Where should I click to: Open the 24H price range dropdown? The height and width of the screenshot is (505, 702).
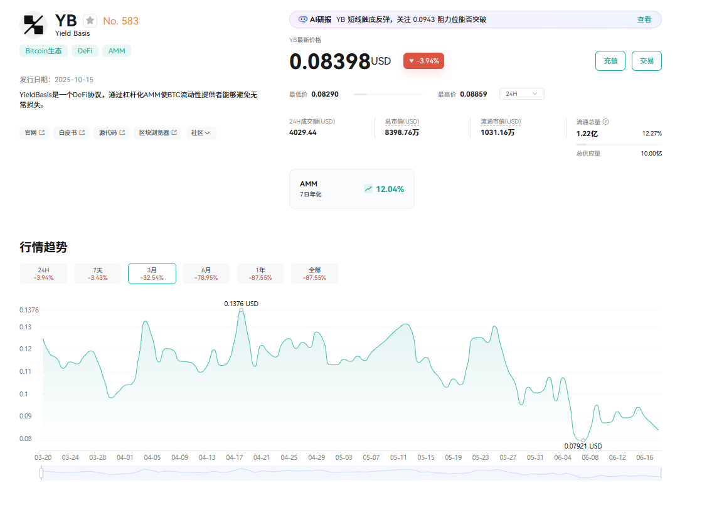pyautogui.click(x=521, y=94)
